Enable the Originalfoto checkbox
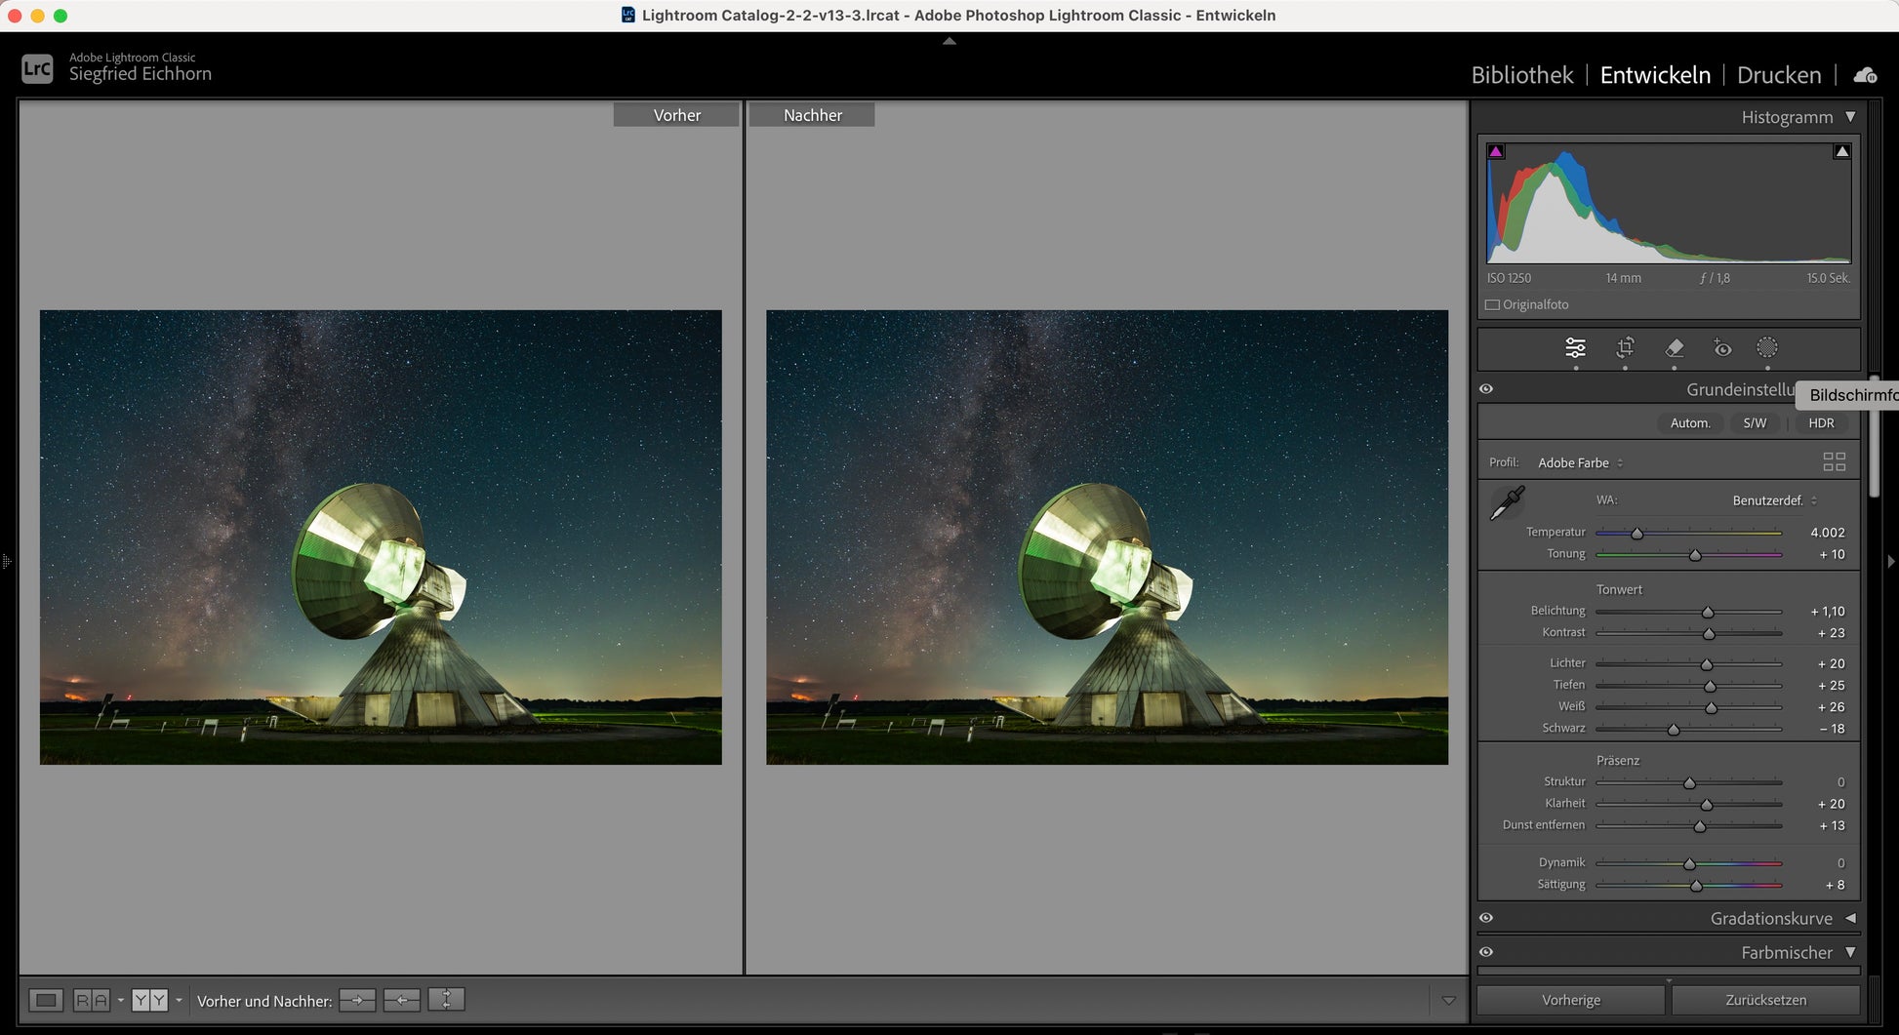Viewport: 1899px width, 1035px height. coord(1492,305)
